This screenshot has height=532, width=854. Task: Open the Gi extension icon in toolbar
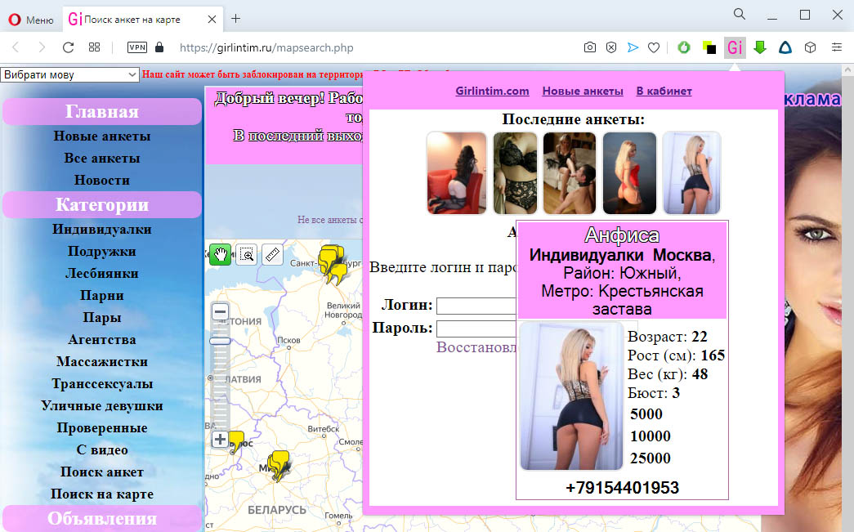pos(735,47)
